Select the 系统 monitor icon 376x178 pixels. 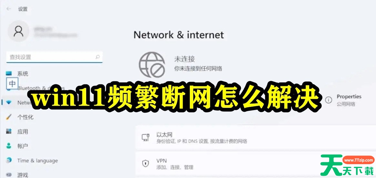coord(9,73)
